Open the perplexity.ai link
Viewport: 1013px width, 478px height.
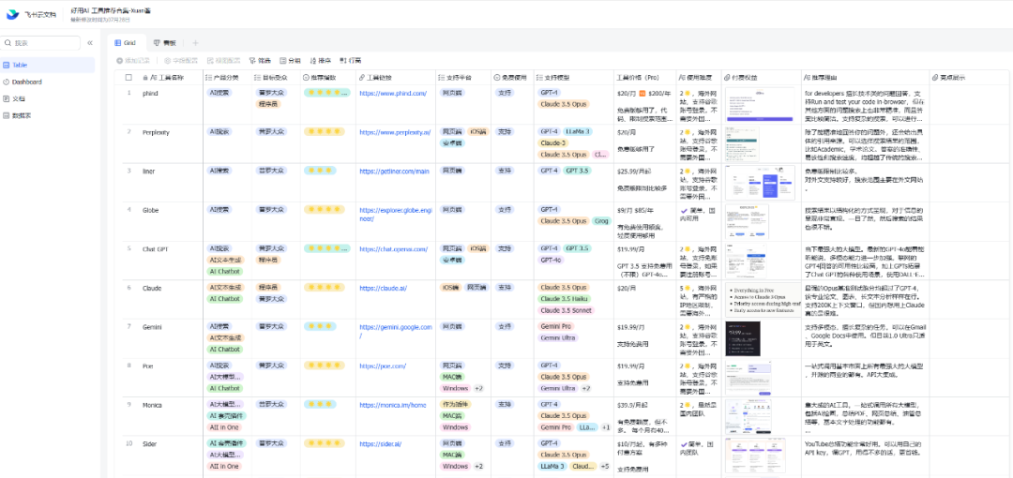[395, 132]
